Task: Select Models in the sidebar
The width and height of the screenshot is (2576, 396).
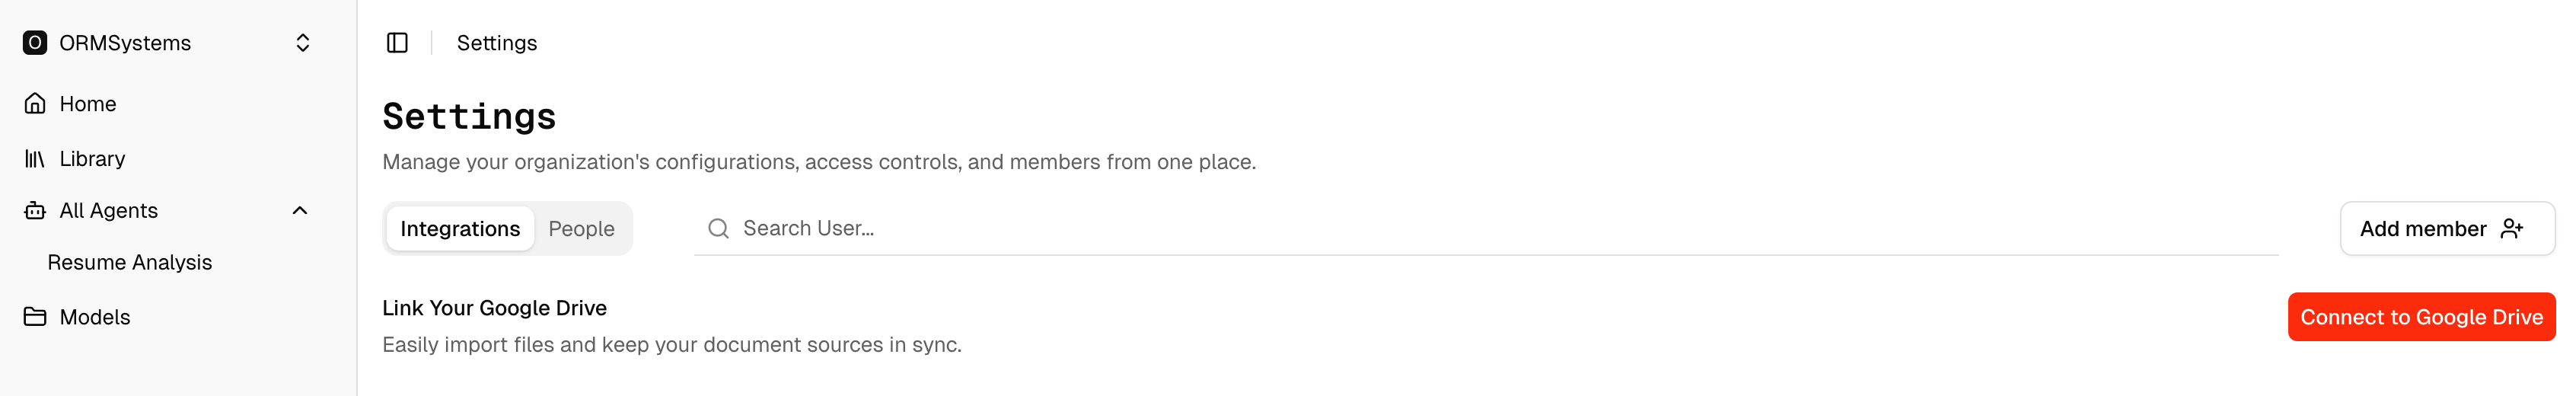Action: [x=95, y=317]
